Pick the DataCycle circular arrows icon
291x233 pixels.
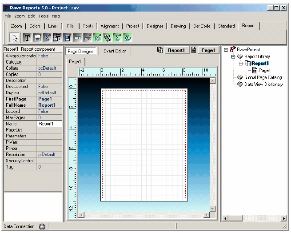[97, 37]
